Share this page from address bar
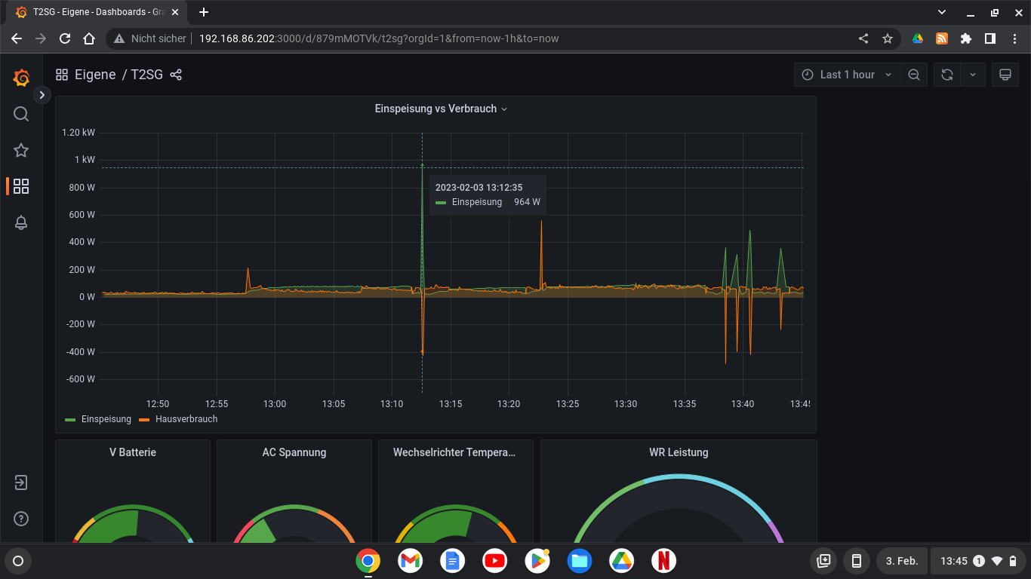 tap(863, 38)
